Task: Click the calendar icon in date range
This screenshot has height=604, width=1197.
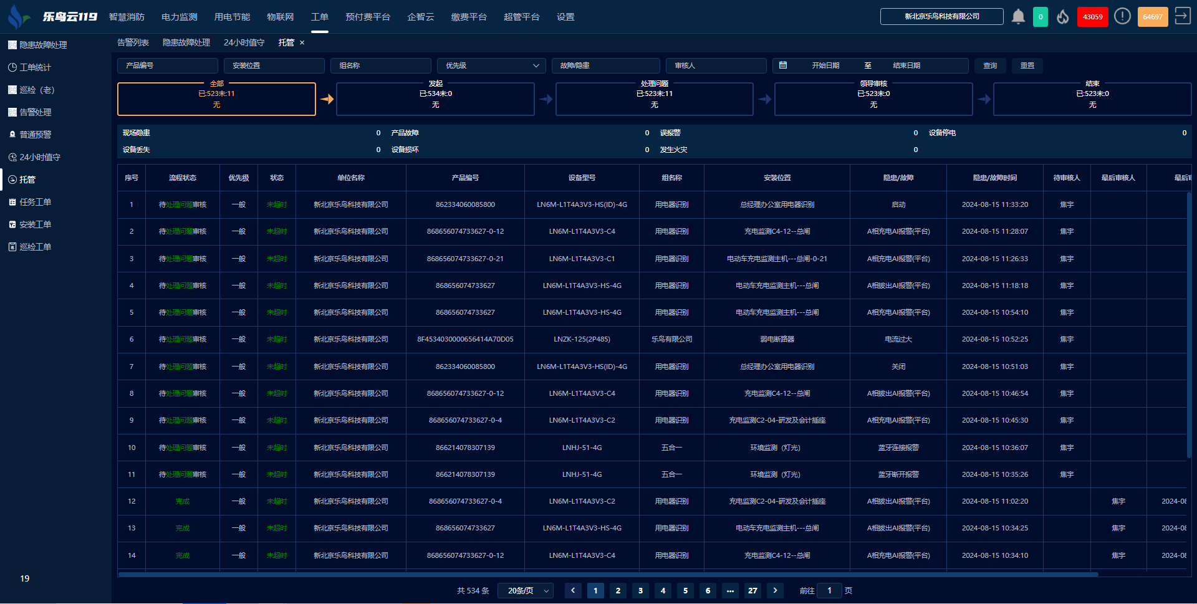Action: pos(783,65)
